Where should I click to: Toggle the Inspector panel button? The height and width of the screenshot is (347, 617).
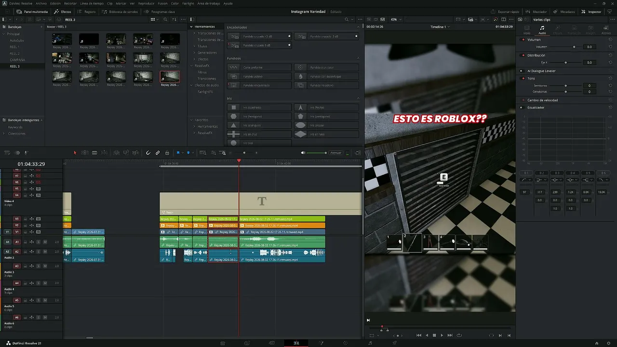591,12
